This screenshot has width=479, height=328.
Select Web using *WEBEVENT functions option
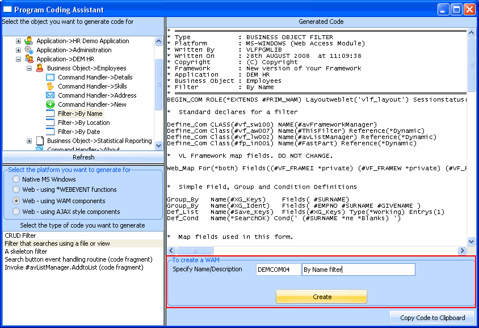pyautogui.click(x=16, y=190)
